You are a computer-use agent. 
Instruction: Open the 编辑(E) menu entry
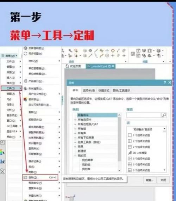tap(11, 67)
